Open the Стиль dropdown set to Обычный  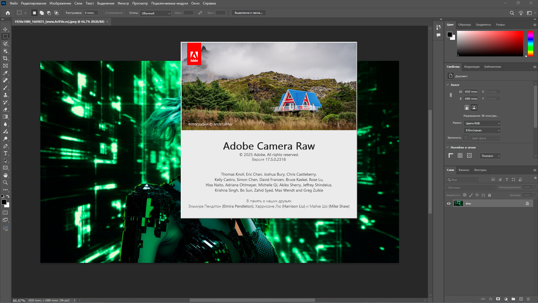156,13
